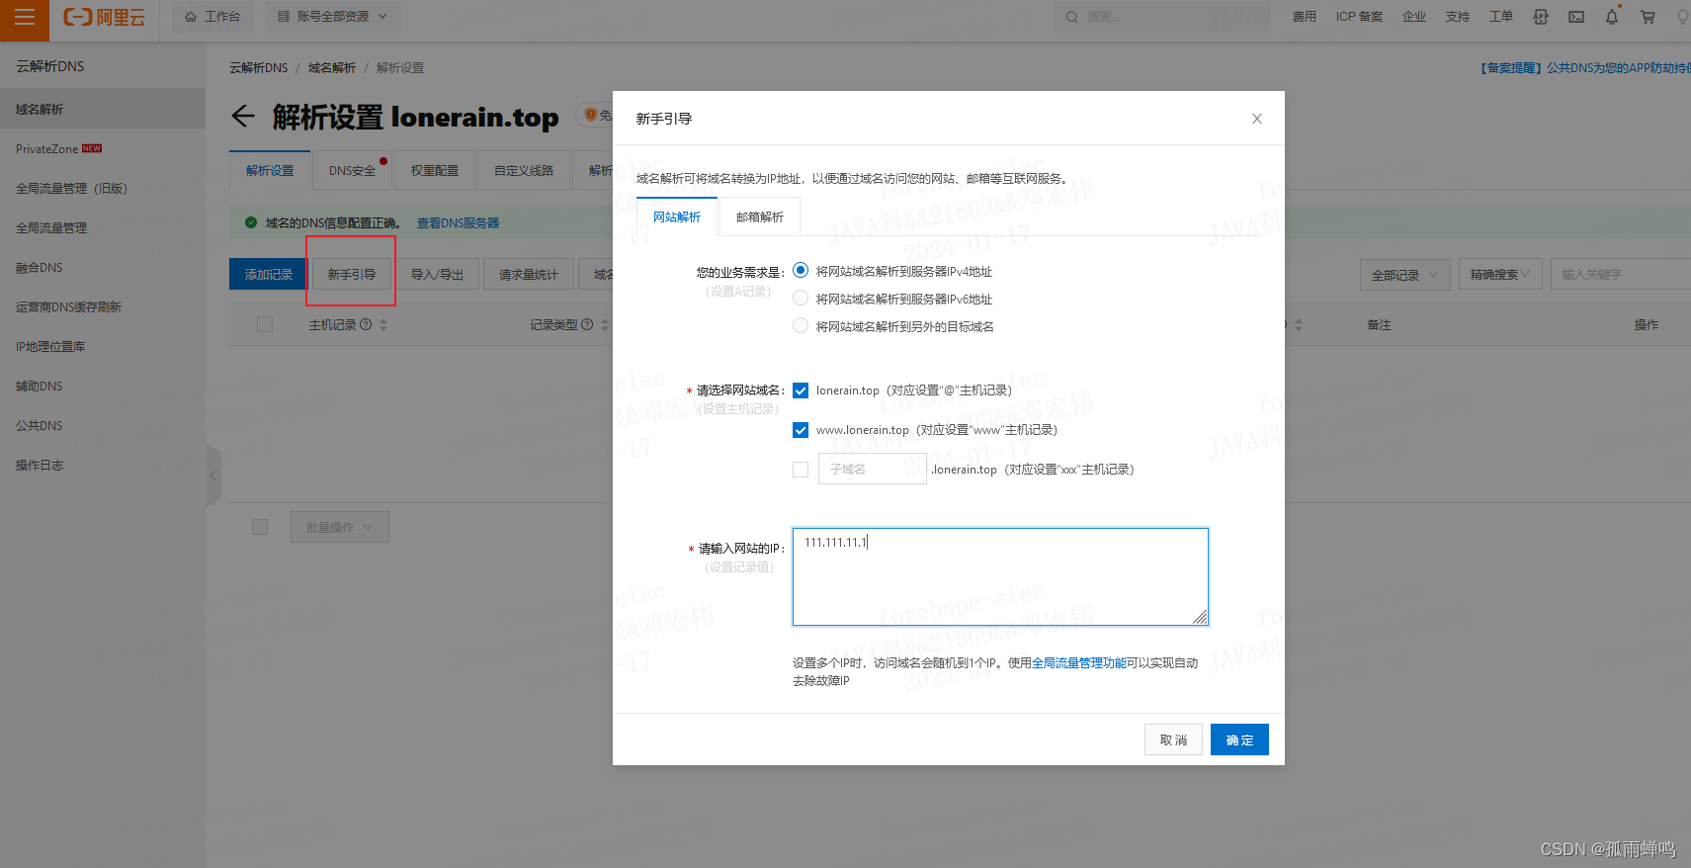1691x868 pixels.
Task: Click the 取消 button
Action: (x=1173, y=739)
